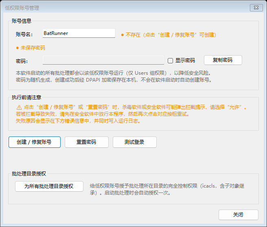The width and height of the screenshot is (267, 227).
Task: Focus the 账号名 field containing BatRunner
Action: pyautogui.click(x=79, y=33)
